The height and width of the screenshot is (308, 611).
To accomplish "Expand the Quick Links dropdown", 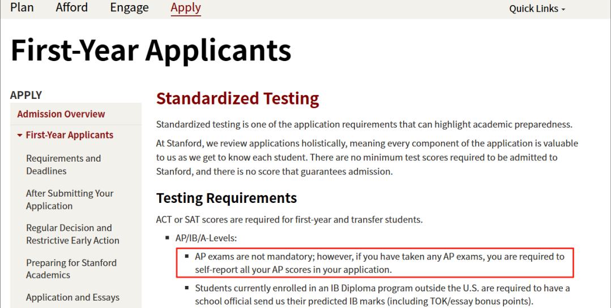I will click(537, 8).
